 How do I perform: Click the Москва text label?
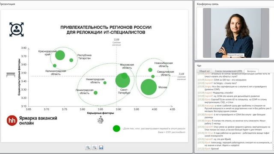tap(163, 87)
